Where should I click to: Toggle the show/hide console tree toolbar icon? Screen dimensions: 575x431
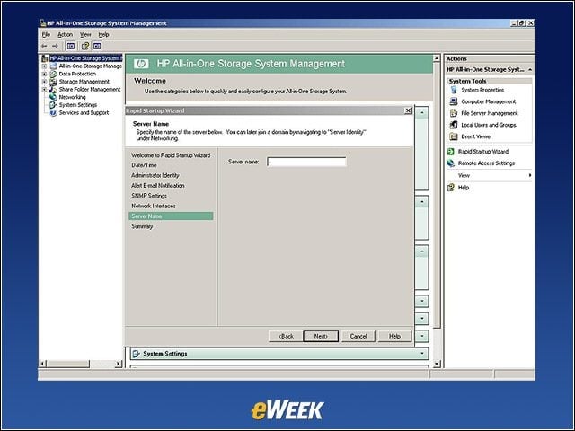(x=71, y=46)
